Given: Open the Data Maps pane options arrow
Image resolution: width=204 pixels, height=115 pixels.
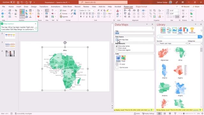Looking at the screenshot, I should (x=147, y=24).
